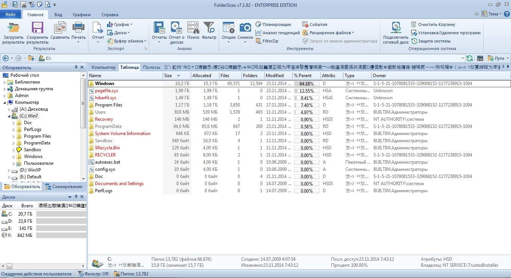Viewport: 511px width, 278px height.
Task: Select the Program Files tree folder
Action: tap(37, 136)
